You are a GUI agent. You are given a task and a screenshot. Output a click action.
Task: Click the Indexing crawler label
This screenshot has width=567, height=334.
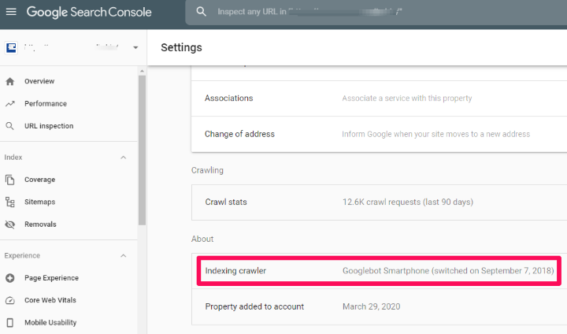(235, 271)
